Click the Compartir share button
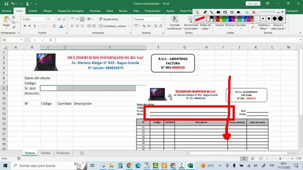Screen dimensions: 303x170 pyautogui.click(x=292, y=11)
